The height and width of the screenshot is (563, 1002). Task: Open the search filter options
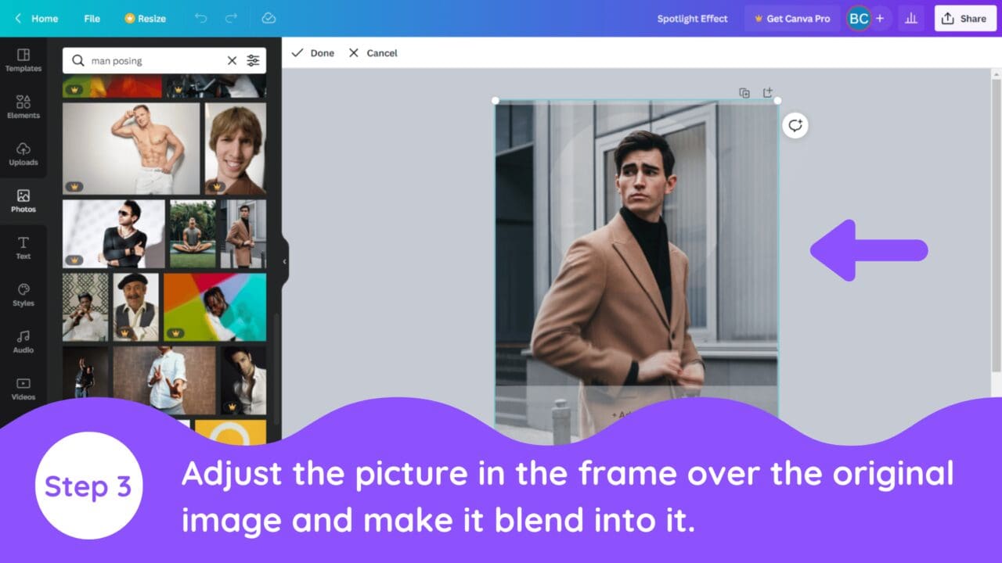[x=253, y=60]
